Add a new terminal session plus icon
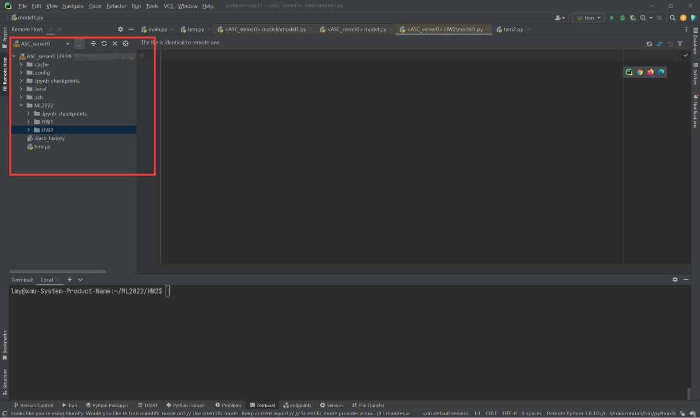 pyautogui.click(x=69, y=280)
